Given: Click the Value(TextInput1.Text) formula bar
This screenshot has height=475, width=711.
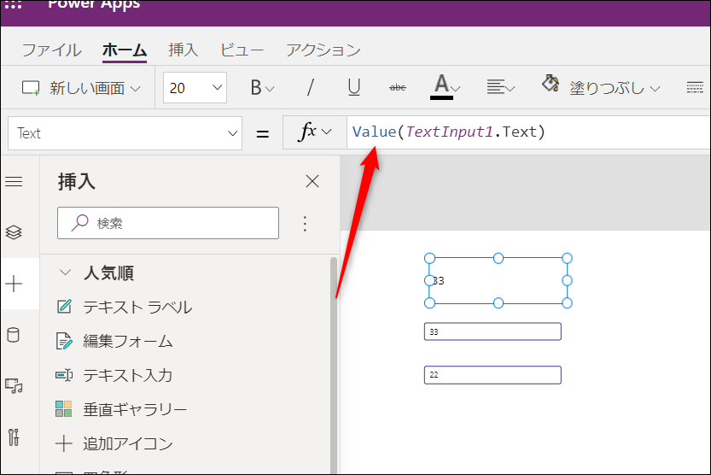Looking at the screenshot, I should point(528,132).
